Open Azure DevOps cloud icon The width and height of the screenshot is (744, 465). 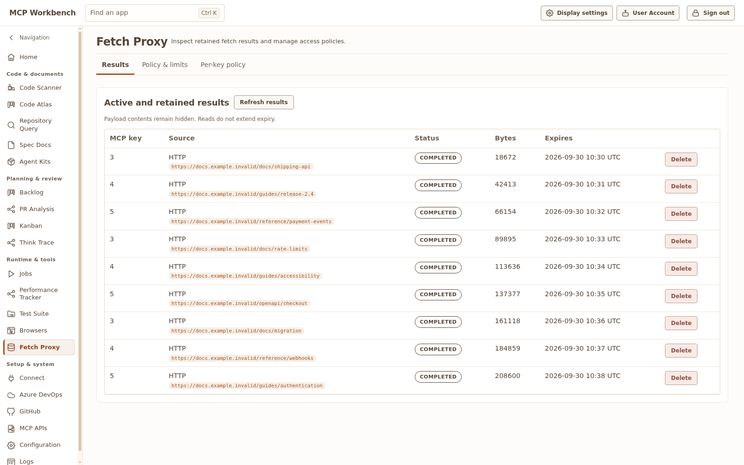[11, 395]
